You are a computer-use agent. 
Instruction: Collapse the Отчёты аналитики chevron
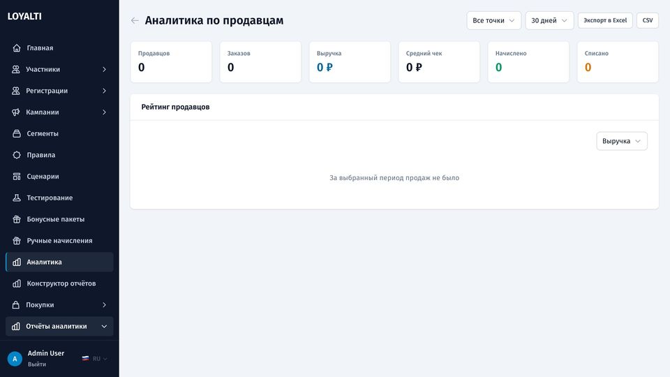click(x=104, y=326)
